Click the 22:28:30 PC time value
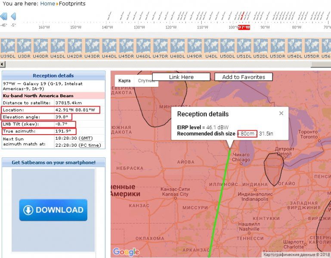 (78, 145)
